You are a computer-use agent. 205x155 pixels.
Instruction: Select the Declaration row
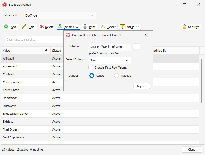click(x=100, y=98)
